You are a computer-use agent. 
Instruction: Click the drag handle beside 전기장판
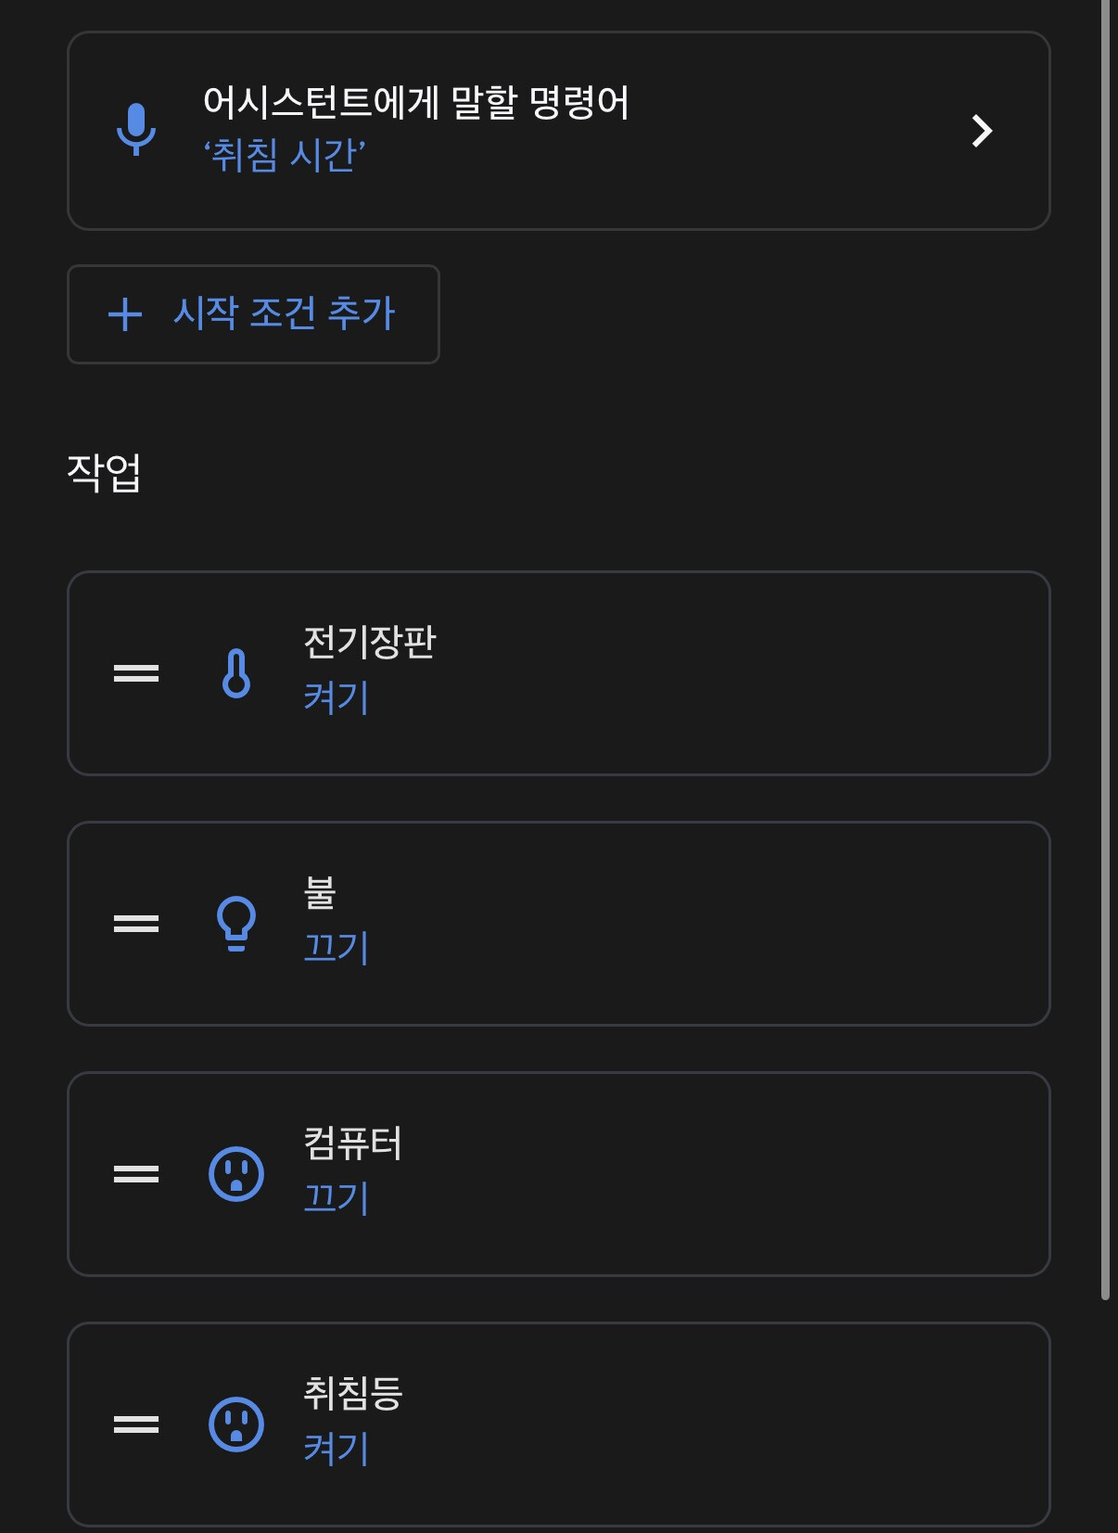pyautogui.click(x=136, y=673)
